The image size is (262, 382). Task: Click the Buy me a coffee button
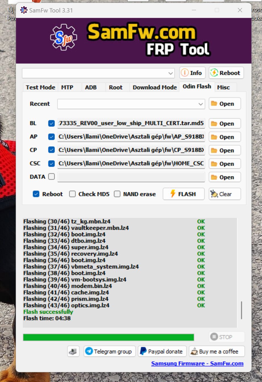(217, 351)
